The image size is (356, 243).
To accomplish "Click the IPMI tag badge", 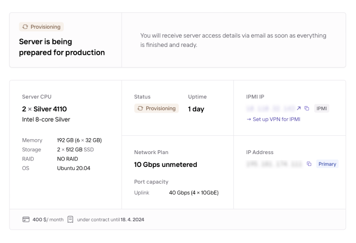I will [x=321, y=109].
